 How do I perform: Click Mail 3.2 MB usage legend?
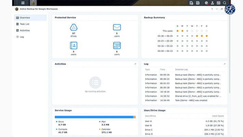[x=104, y=123]
